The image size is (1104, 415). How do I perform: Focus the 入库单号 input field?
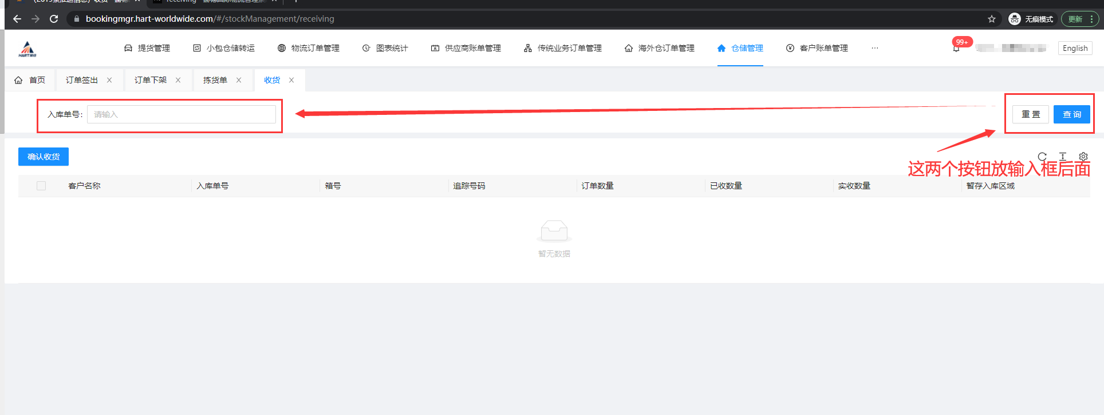pos(181,114)
